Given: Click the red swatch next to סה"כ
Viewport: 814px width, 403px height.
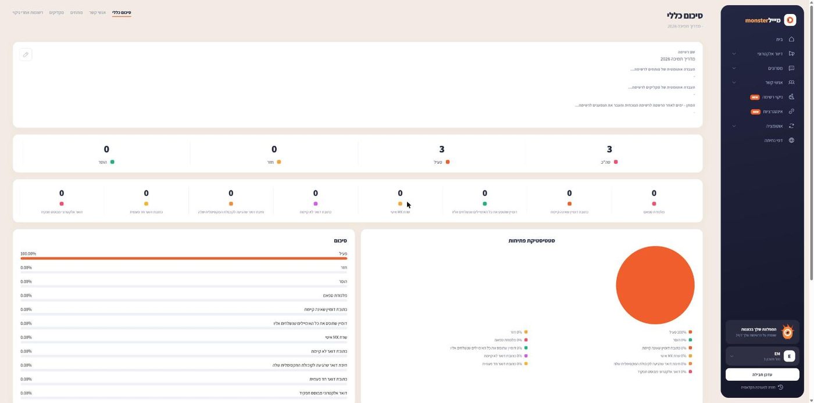Looking at the screenshot, I should tap(616, 162).
